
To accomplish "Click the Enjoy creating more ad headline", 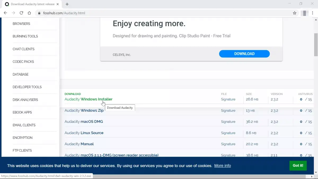I will [149, 24].
